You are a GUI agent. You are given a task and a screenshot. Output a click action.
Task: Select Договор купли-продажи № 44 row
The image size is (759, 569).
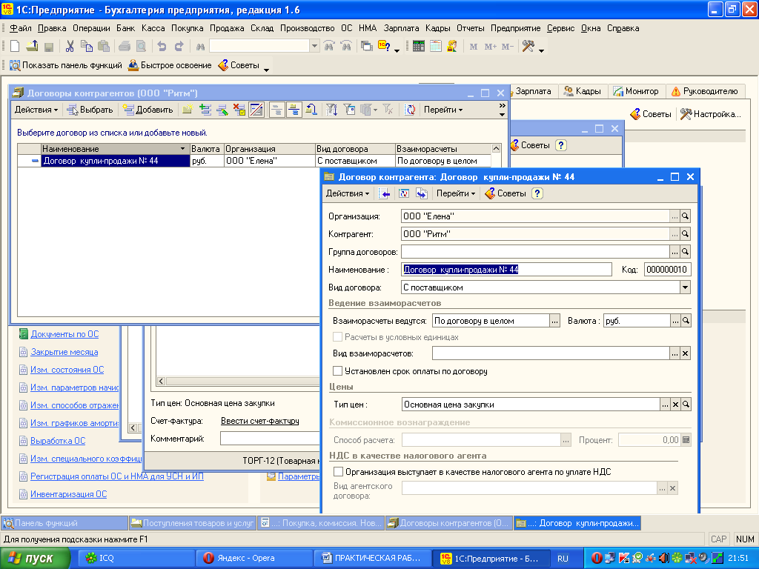point(254,161)
